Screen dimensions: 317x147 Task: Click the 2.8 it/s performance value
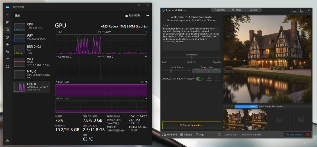258,135
